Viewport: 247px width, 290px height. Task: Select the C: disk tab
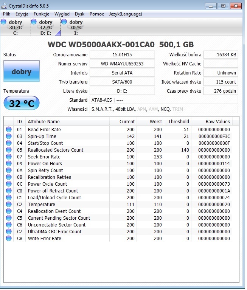click(16, 27)
